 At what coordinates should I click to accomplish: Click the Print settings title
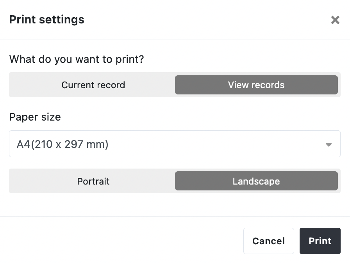tap(46, 20)
